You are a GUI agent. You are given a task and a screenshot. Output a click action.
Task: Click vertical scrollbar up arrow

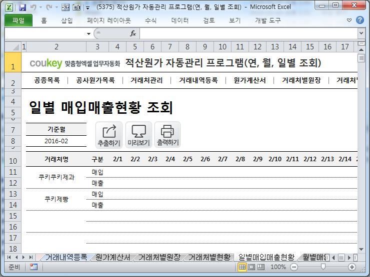[361, 50]
